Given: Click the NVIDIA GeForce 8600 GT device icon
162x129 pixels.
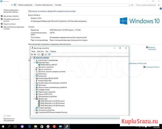Looking at the screenshot, I should pyautogui.click(x=39, y=65).
